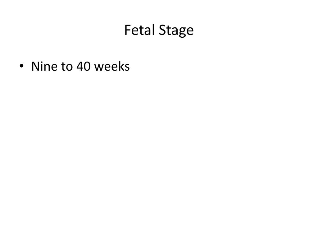The height and width of the screenshot is (239, 318).
Task: Click the word 'Fetal' in title
Action: (139, 30)
